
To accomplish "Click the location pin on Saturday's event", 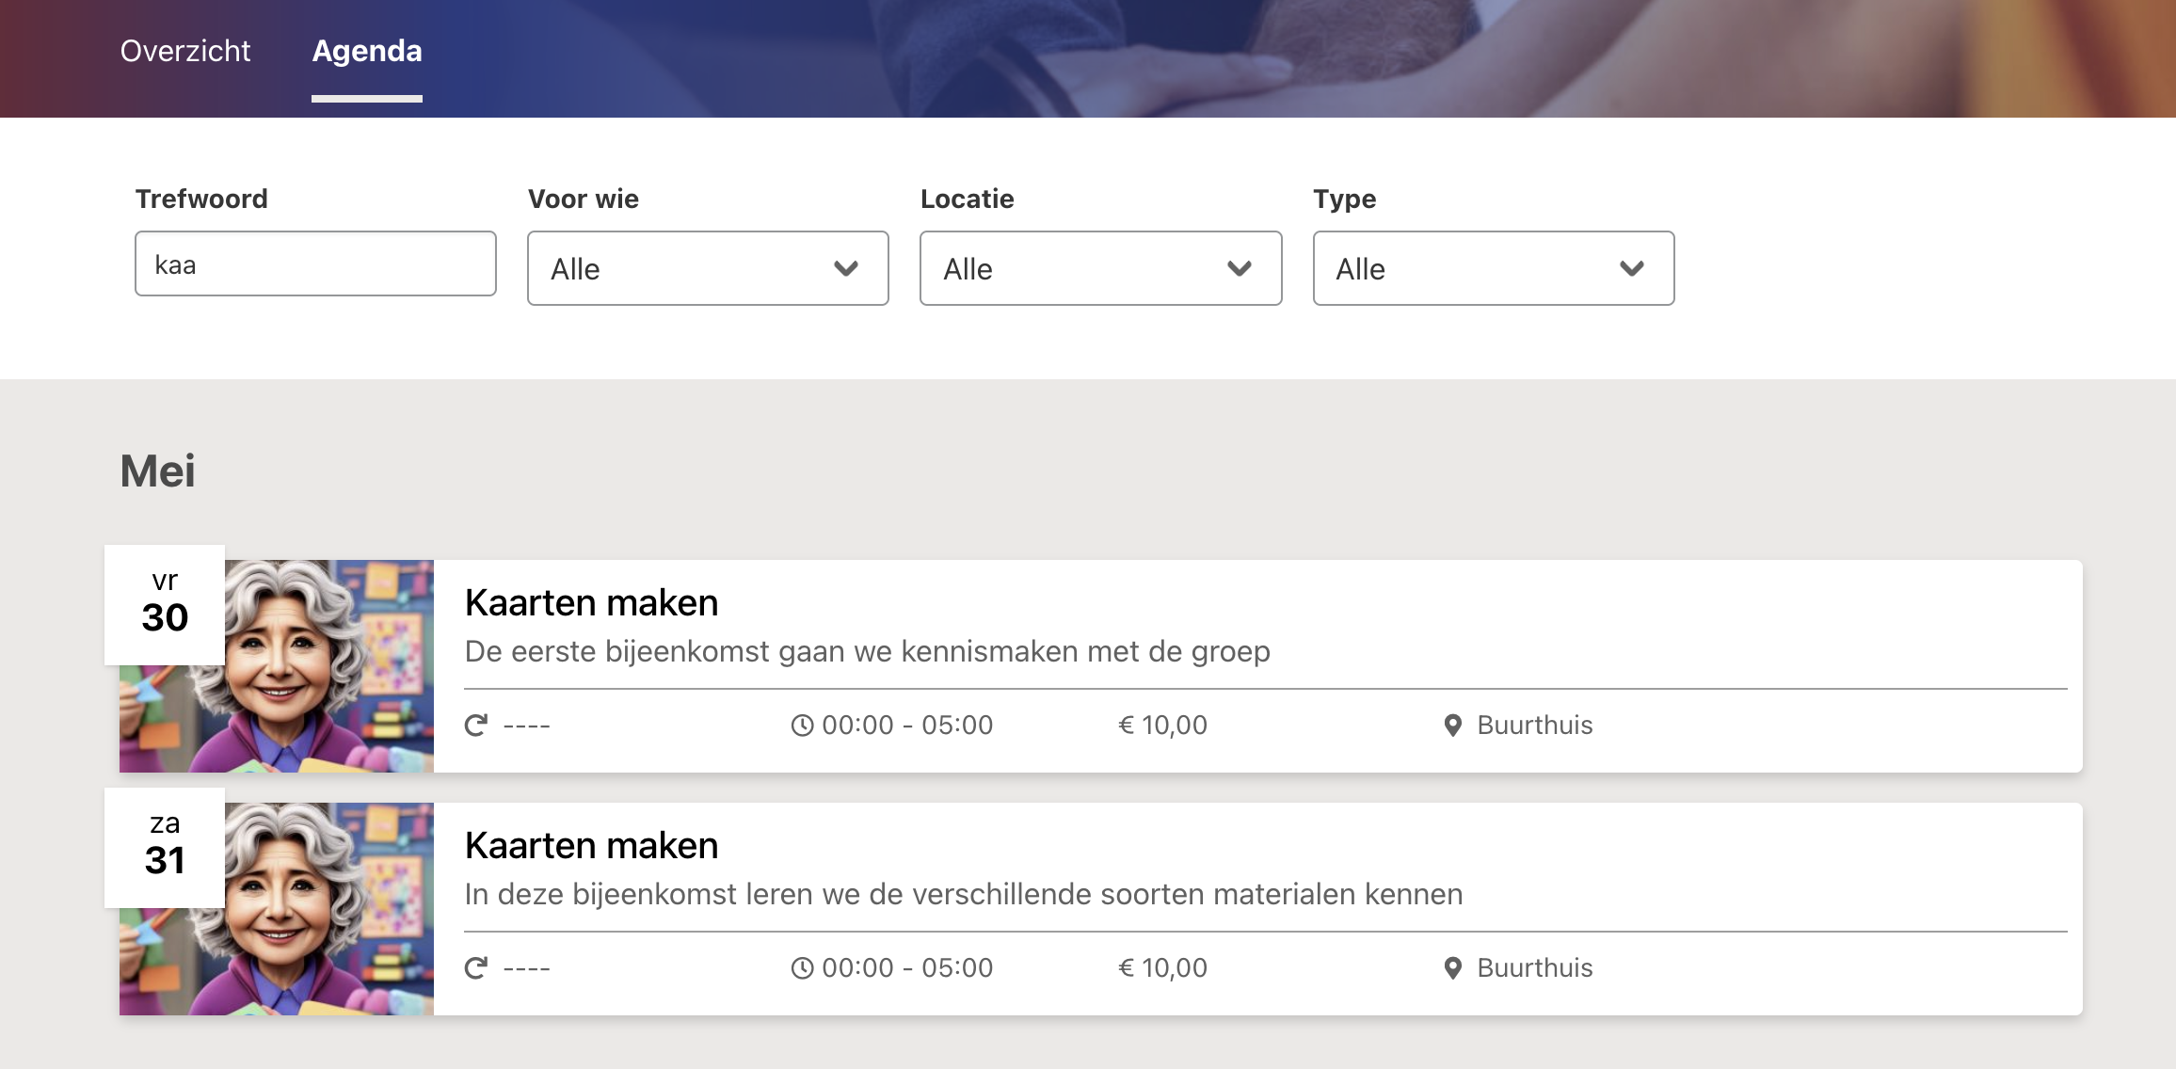I will click(1453, 968).
